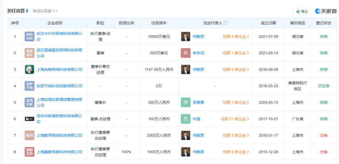This screenshot has width=339, height=164.
Task: Click 何猷君 photo in row 1
Action: [x=186, y=36]
